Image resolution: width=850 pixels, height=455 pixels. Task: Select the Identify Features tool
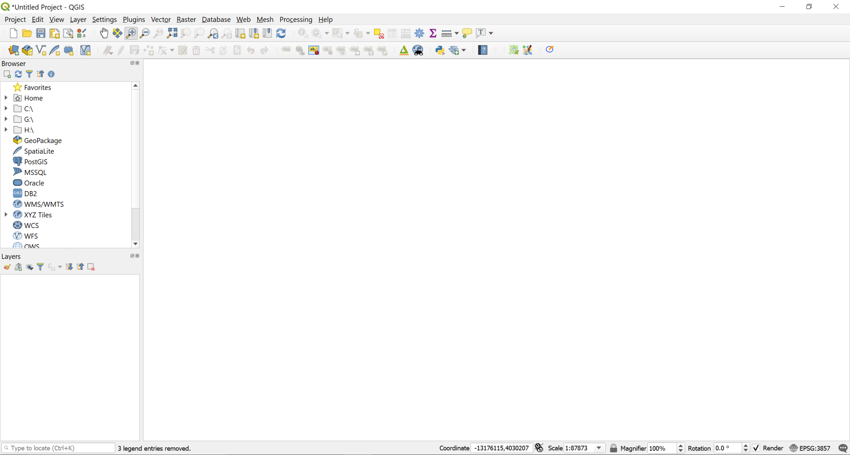[302, 33]
